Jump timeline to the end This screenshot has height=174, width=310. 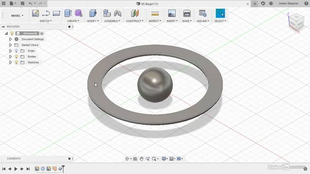pyautogui.click(x=28, y=169)
